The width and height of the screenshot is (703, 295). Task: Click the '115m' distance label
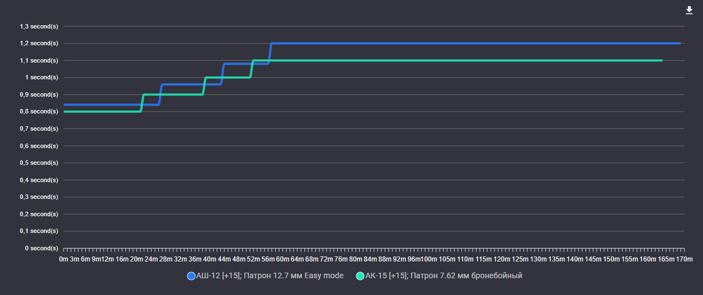[484, 259]
